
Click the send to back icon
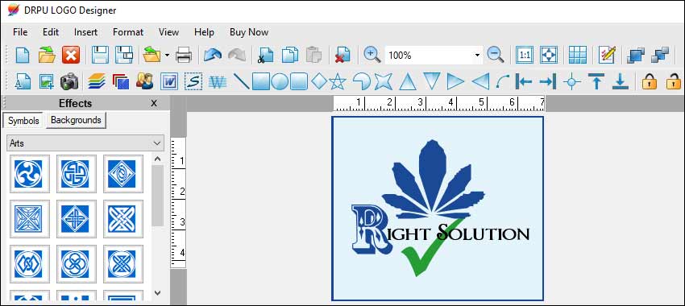click(660, 56)
